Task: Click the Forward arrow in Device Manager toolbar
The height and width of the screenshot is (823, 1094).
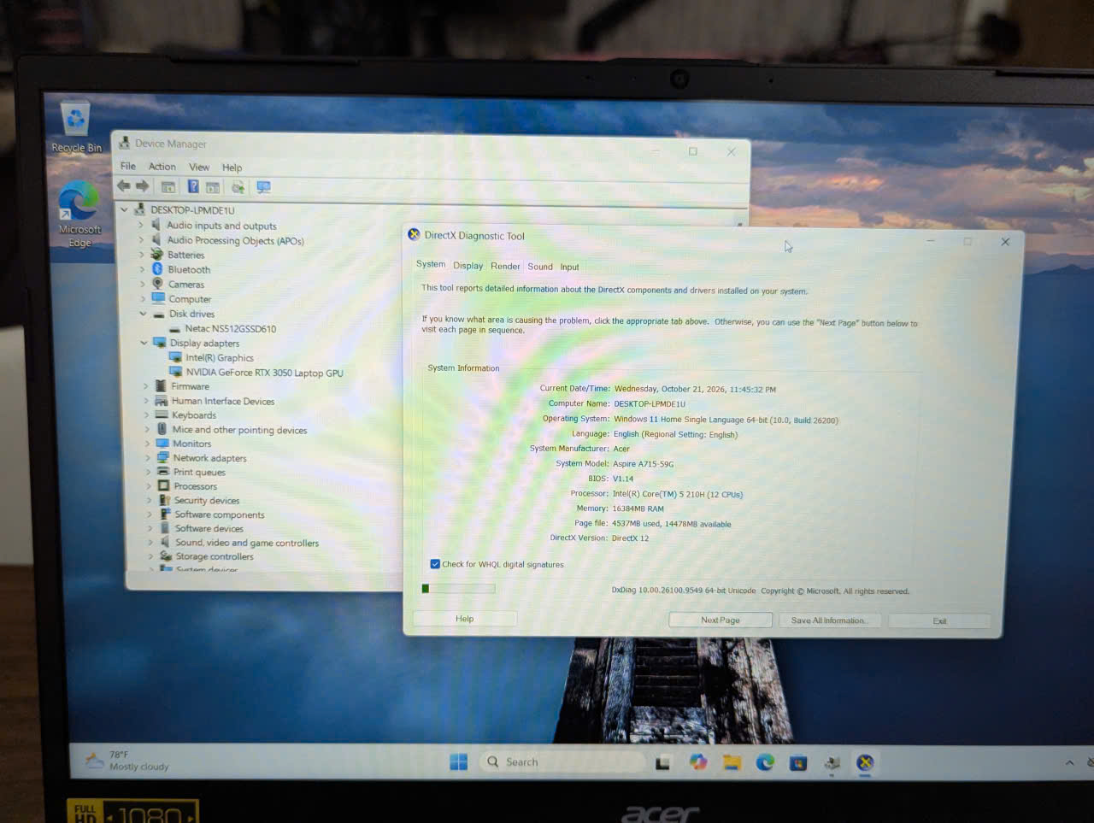Action: point(143,186)
